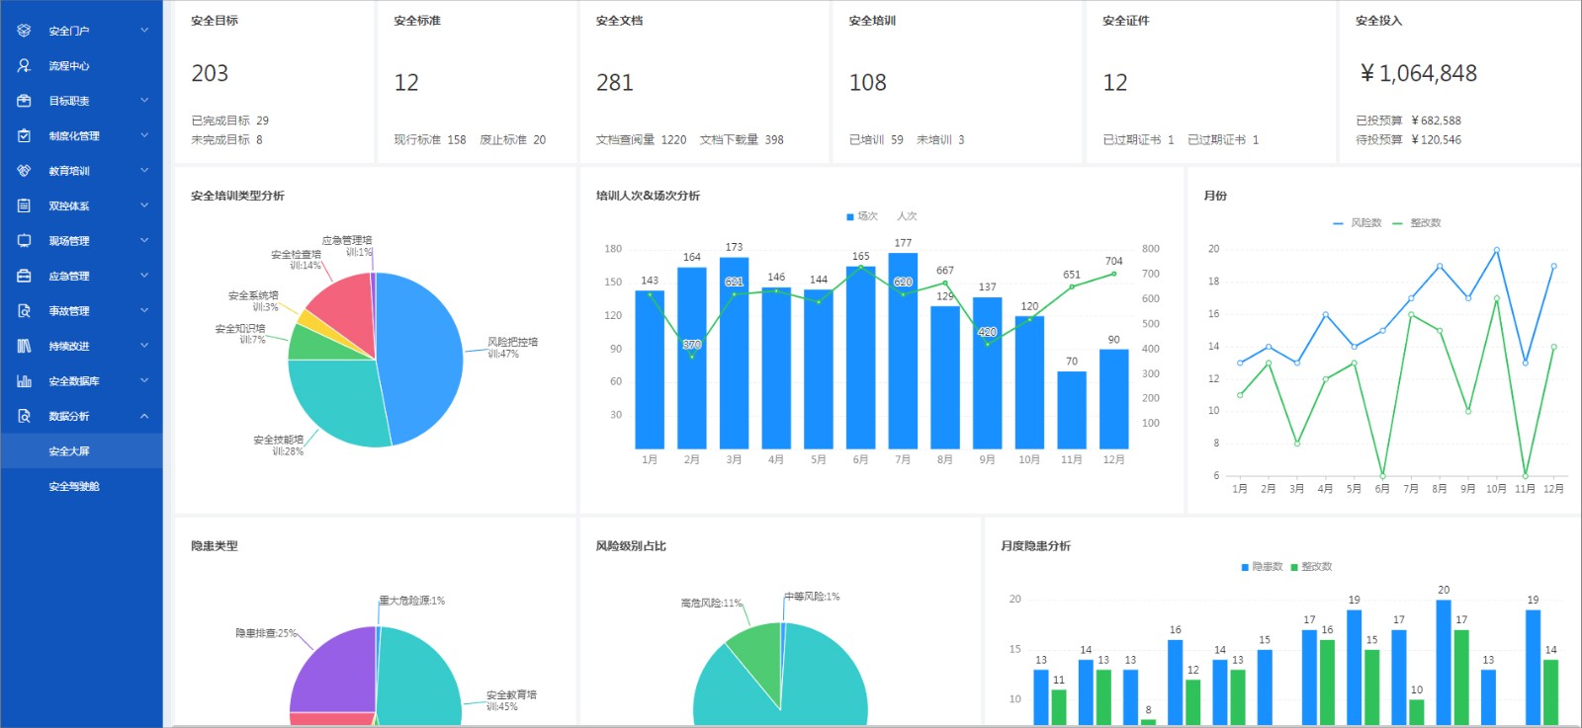Click the 培训人次&场次分析 chart title

pyautogui.click(x=648, y=196)
